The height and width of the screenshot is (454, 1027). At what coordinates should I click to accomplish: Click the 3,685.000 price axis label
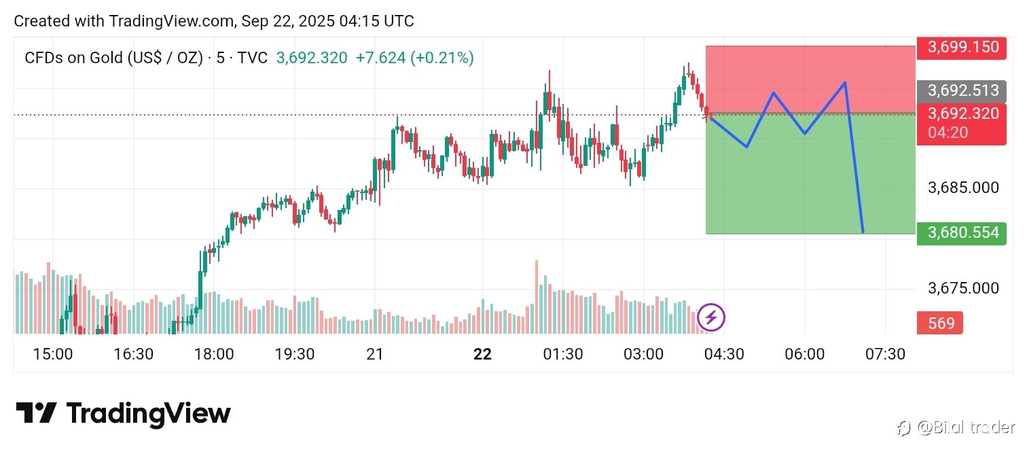pyautogui.click(x=962, y=188)
